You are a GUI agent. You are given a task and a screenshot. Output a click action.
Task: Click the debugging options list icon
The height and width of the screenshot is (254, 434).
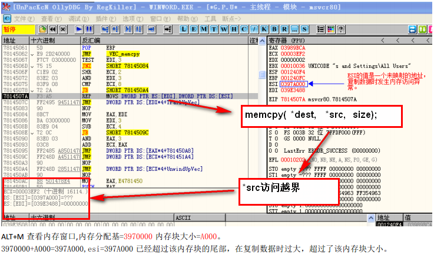320,29
